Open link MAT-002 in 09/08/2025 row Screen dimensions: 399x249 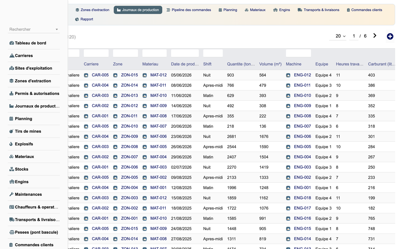[x=158, y=177]
